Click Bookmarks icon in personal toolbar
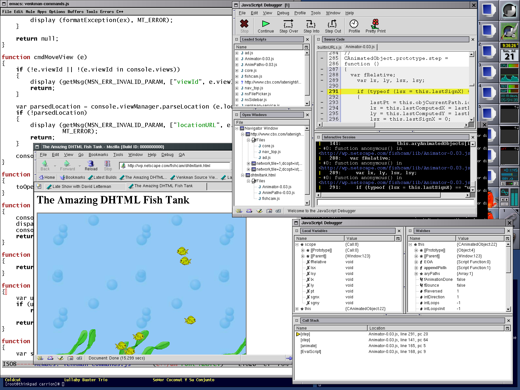Image resolution: width=520 pixels, height=390 pixels. (x=62, y=177)
